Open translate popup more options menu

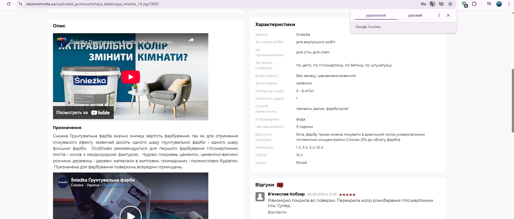[439, 16]
